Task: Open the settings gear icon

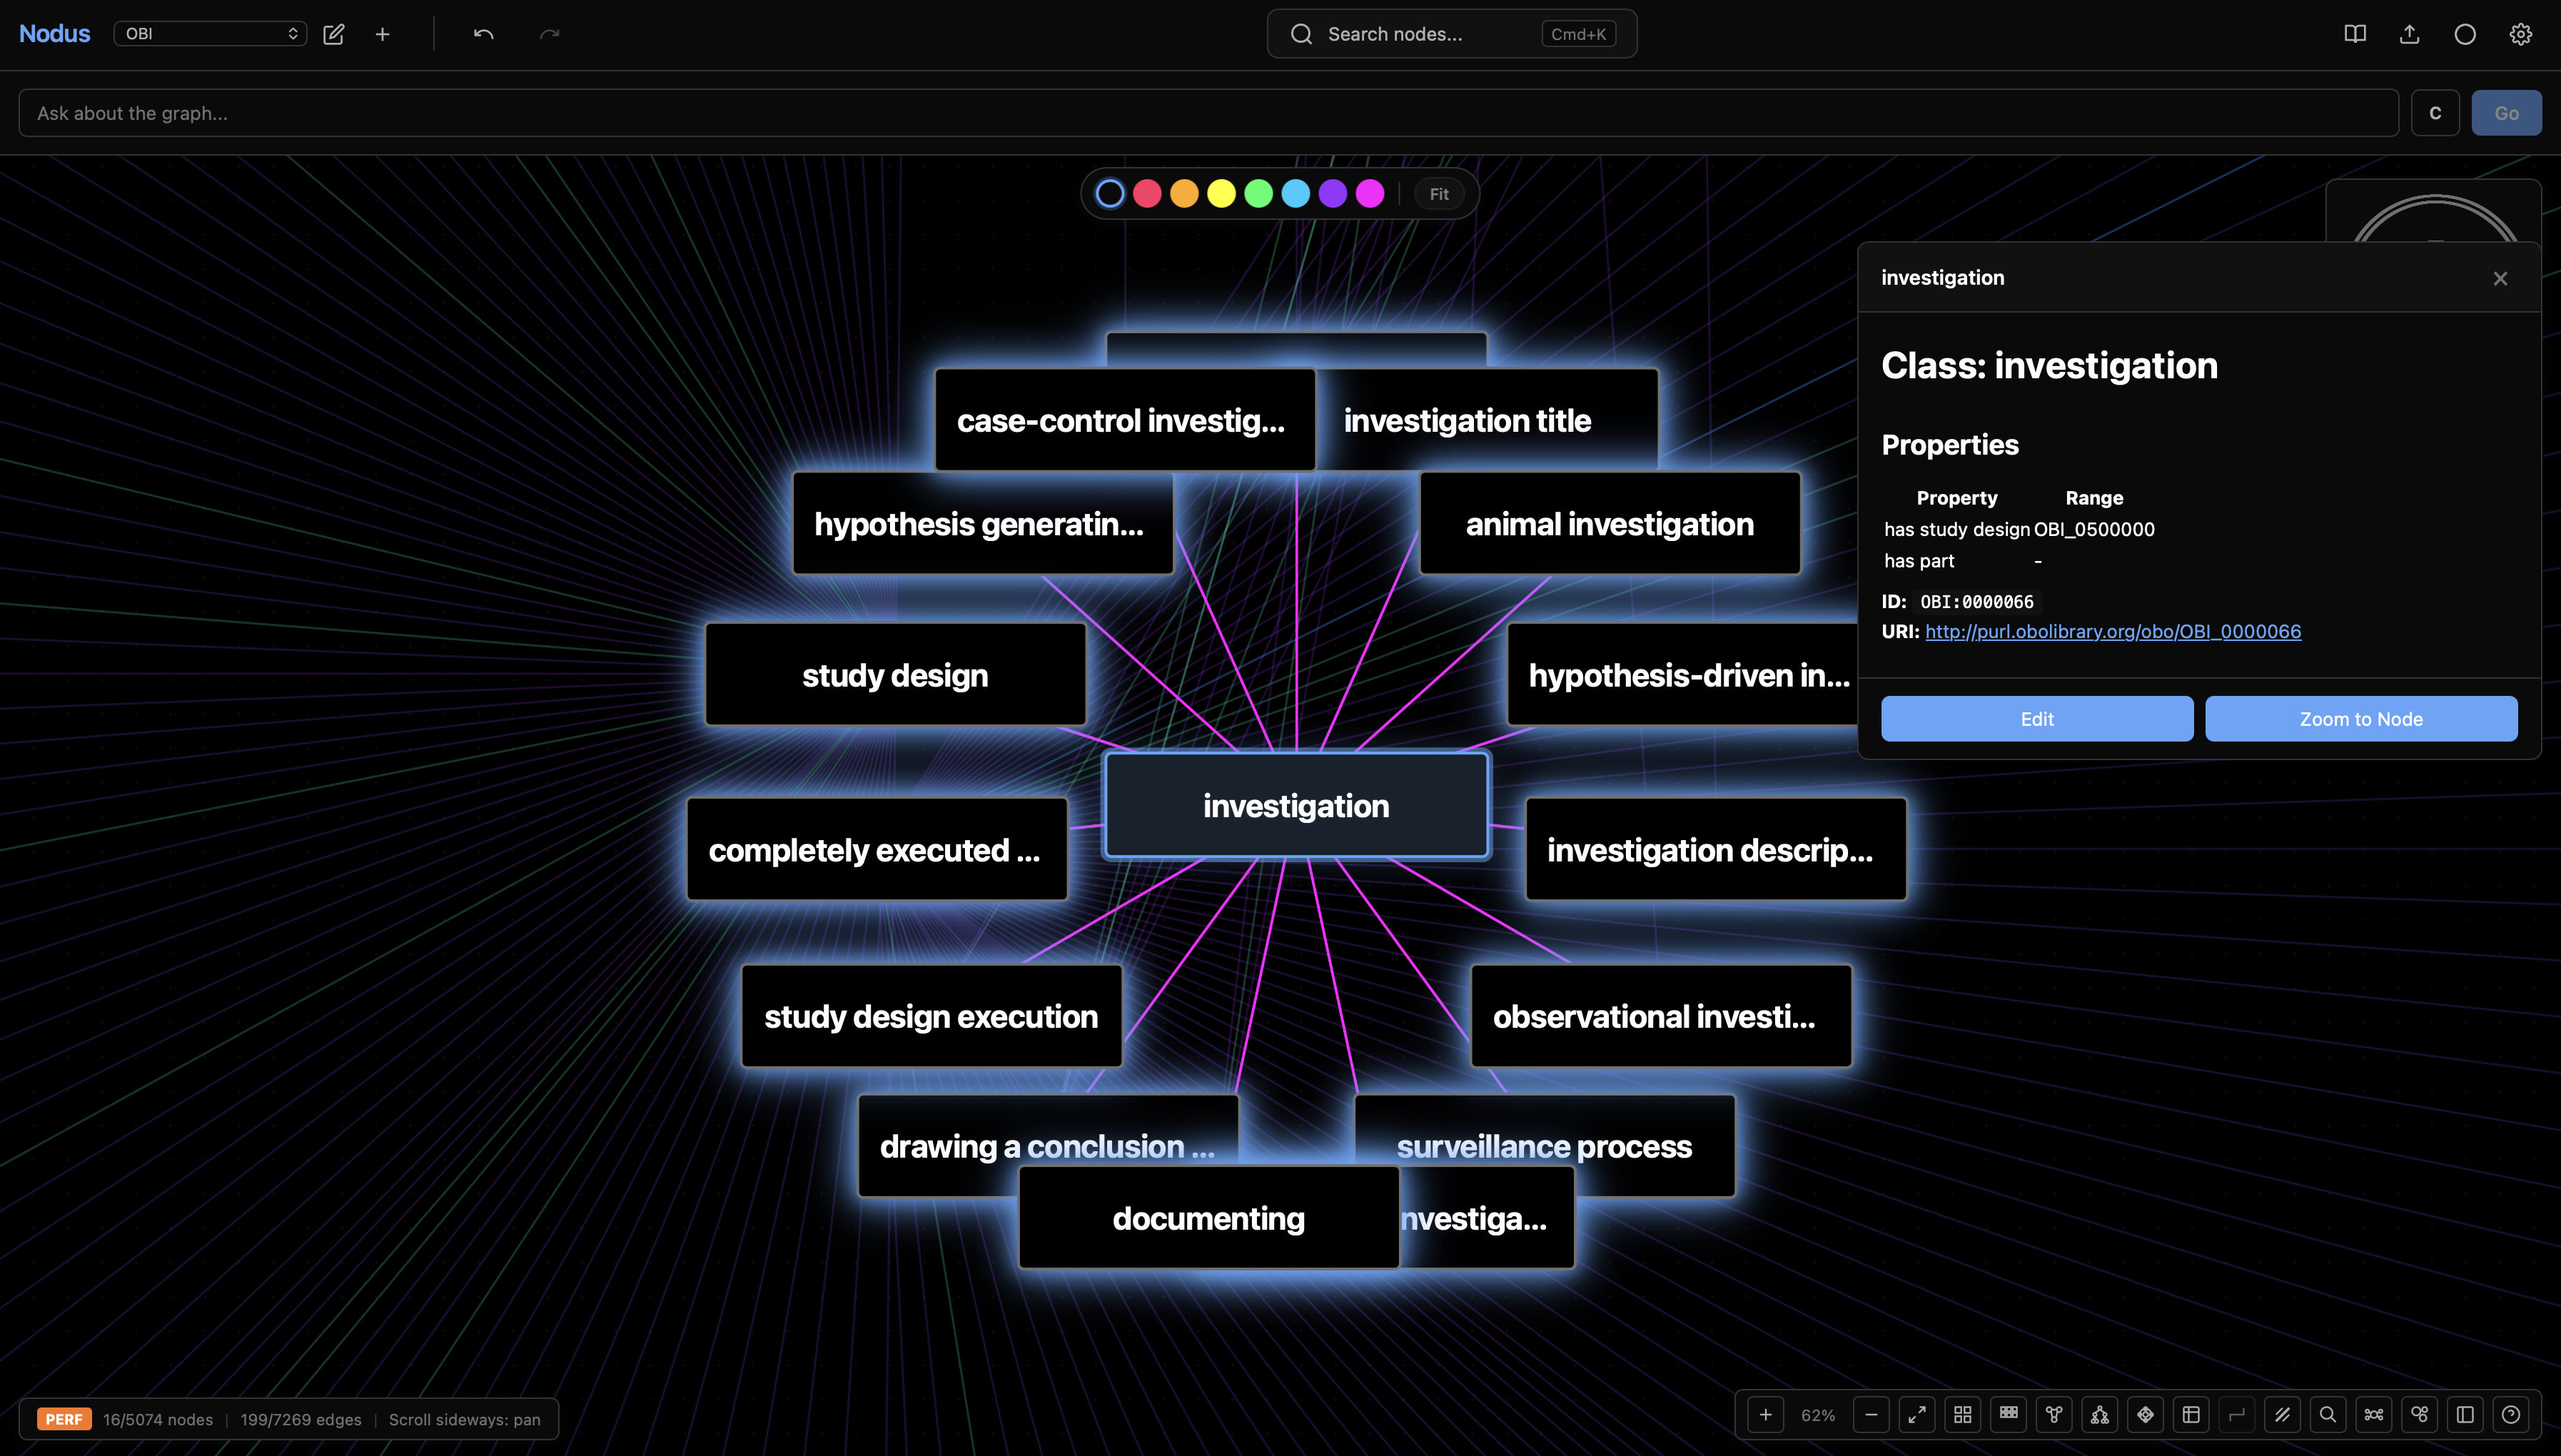Action: point(2520,34)
